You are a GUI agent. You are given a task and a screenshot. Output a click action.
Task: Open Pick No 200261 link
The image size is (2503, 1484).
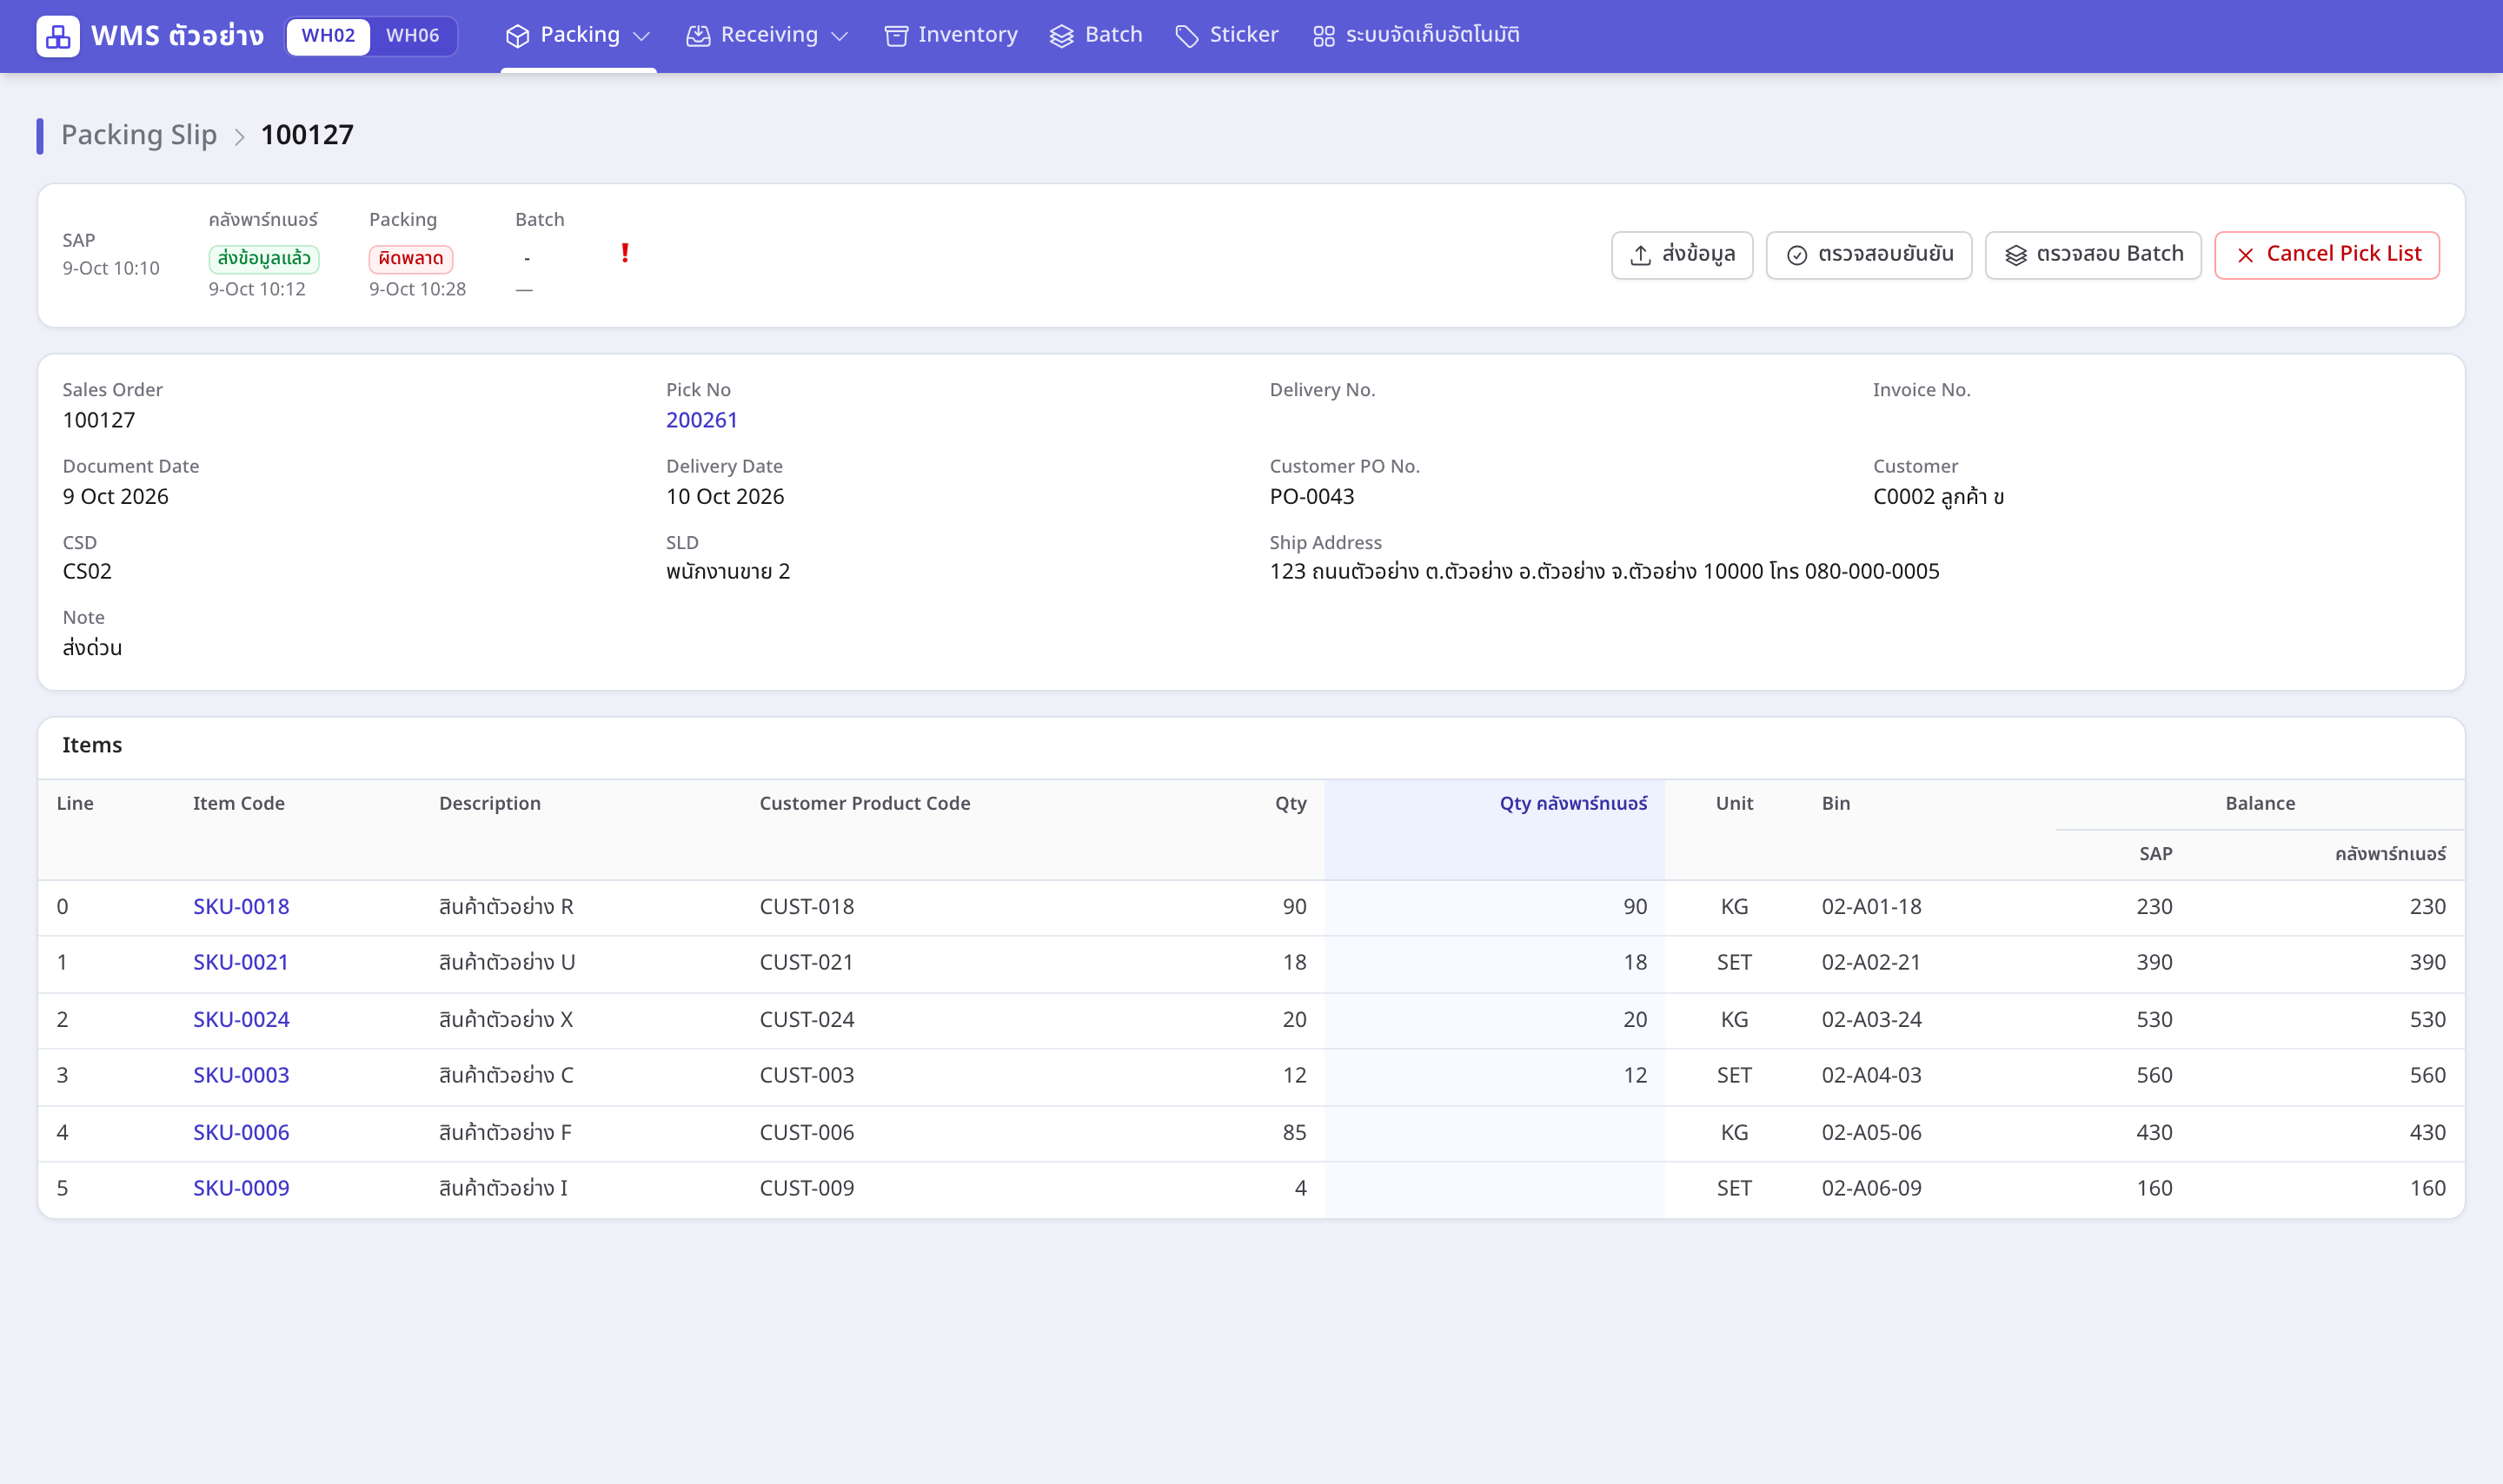click(701, 420)
